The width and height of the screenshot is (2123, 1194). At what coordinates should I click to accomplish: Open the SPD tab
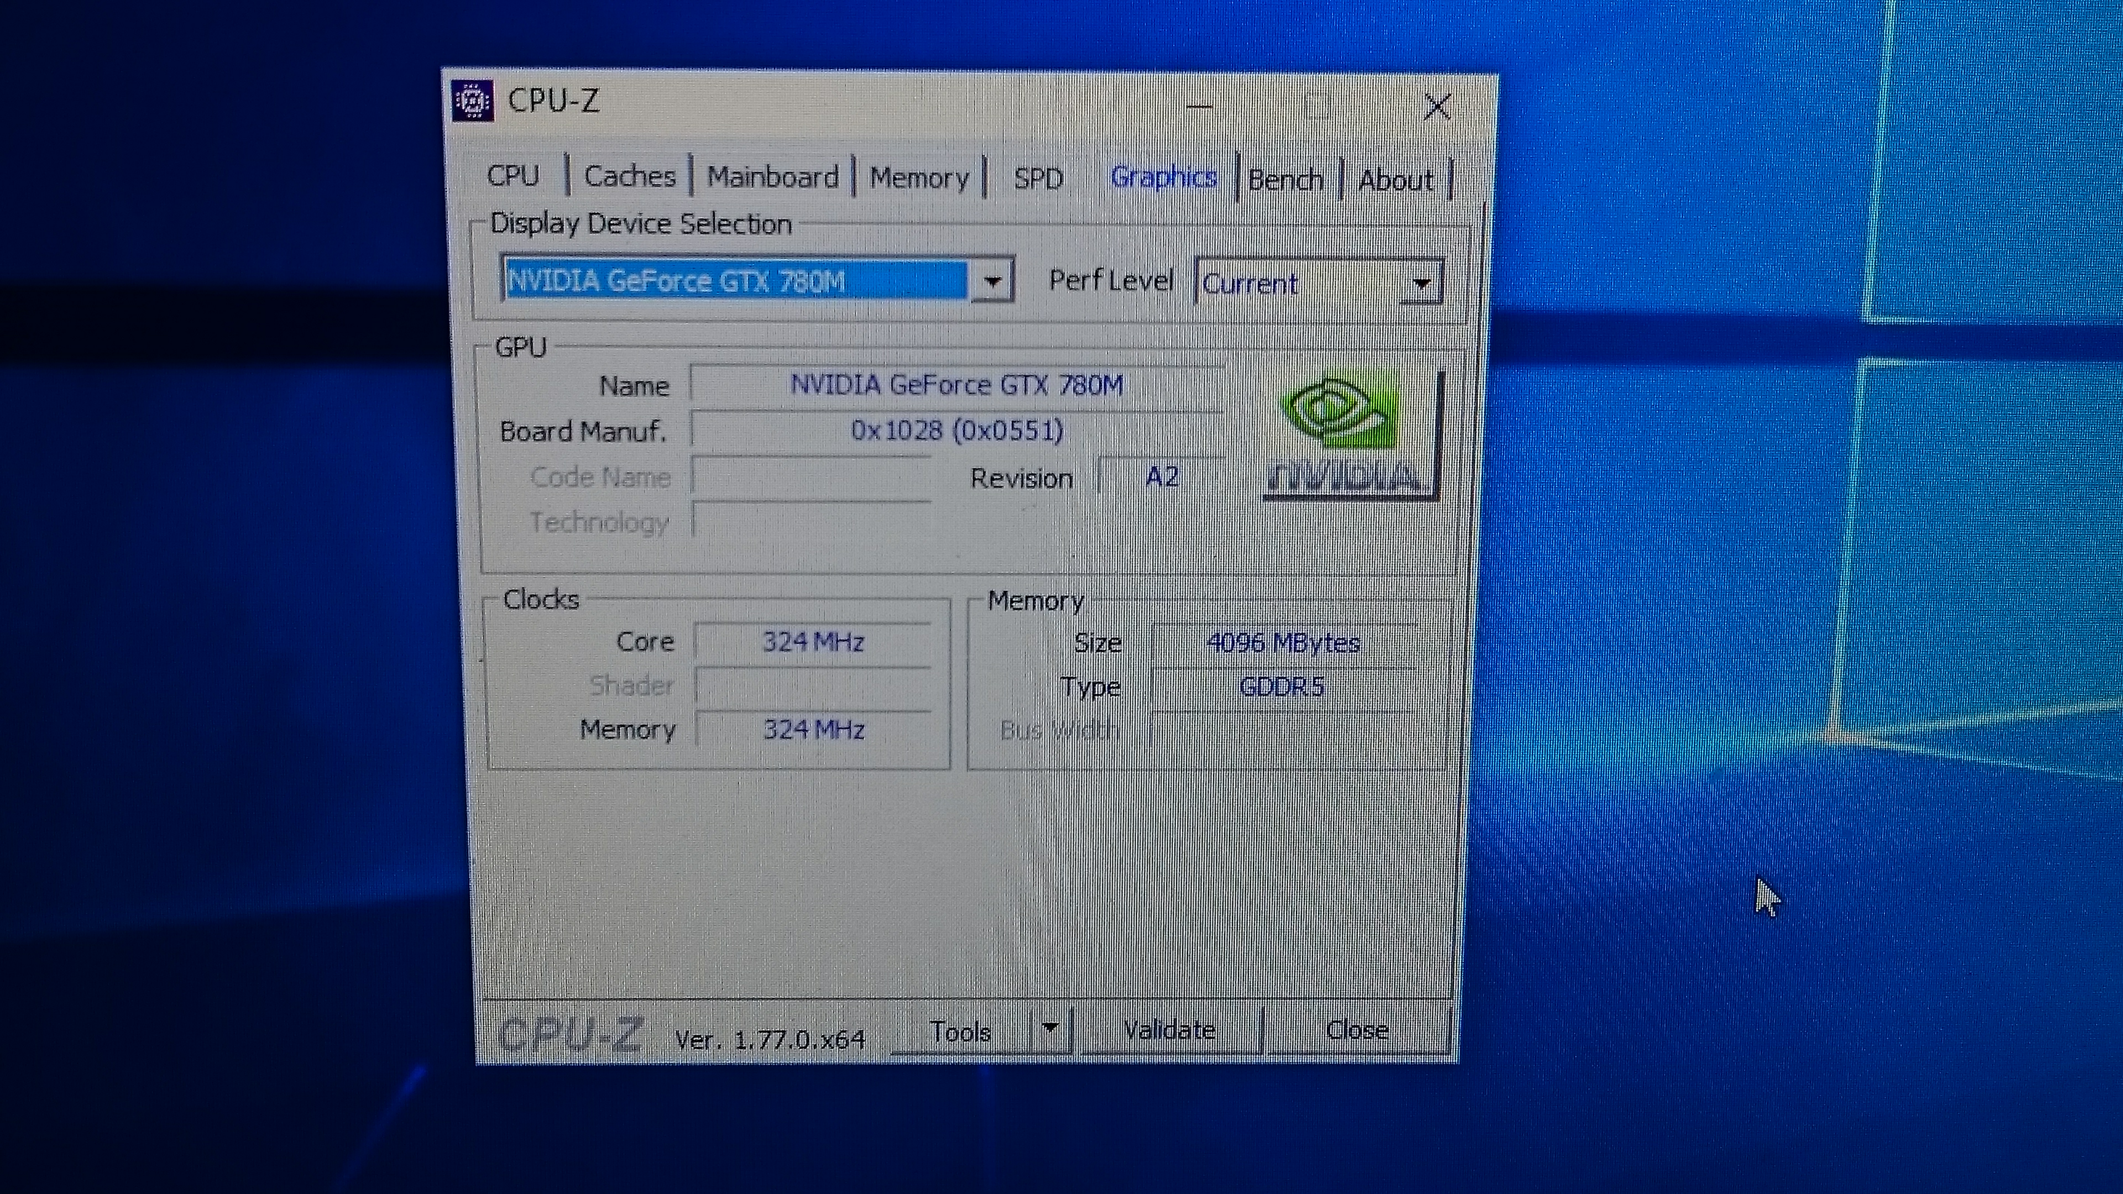point(1038,178)
